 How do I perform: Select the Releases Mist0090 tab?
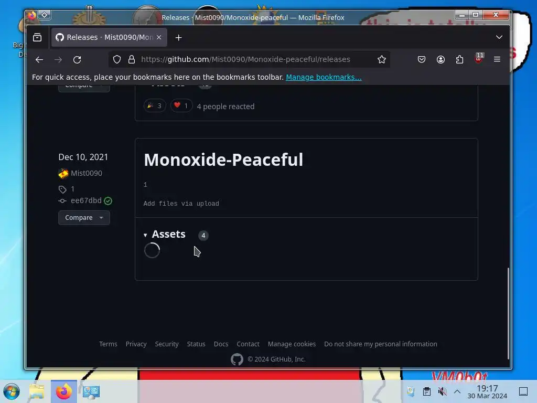click(109, 37)
